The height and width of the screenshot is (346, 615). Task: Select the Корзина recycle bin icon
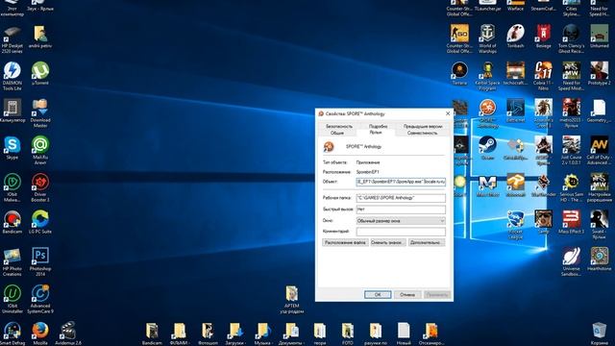(x=599, y=334)
